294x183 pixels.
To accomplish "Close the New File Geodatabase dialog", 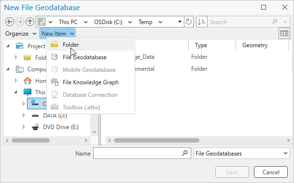I will click(x=285, y=7).
